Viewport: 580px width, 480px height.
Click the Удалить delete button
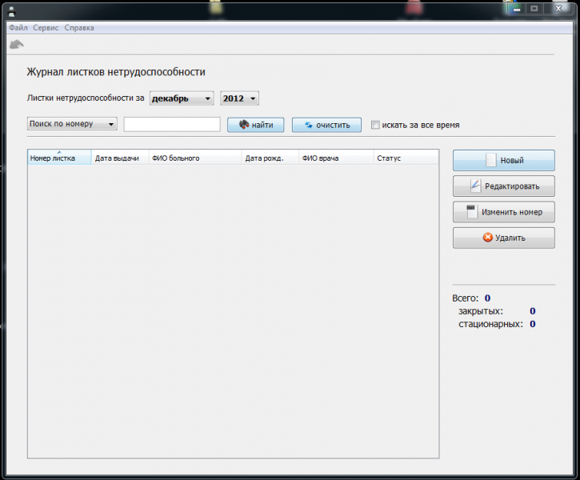tap(504, 238)
